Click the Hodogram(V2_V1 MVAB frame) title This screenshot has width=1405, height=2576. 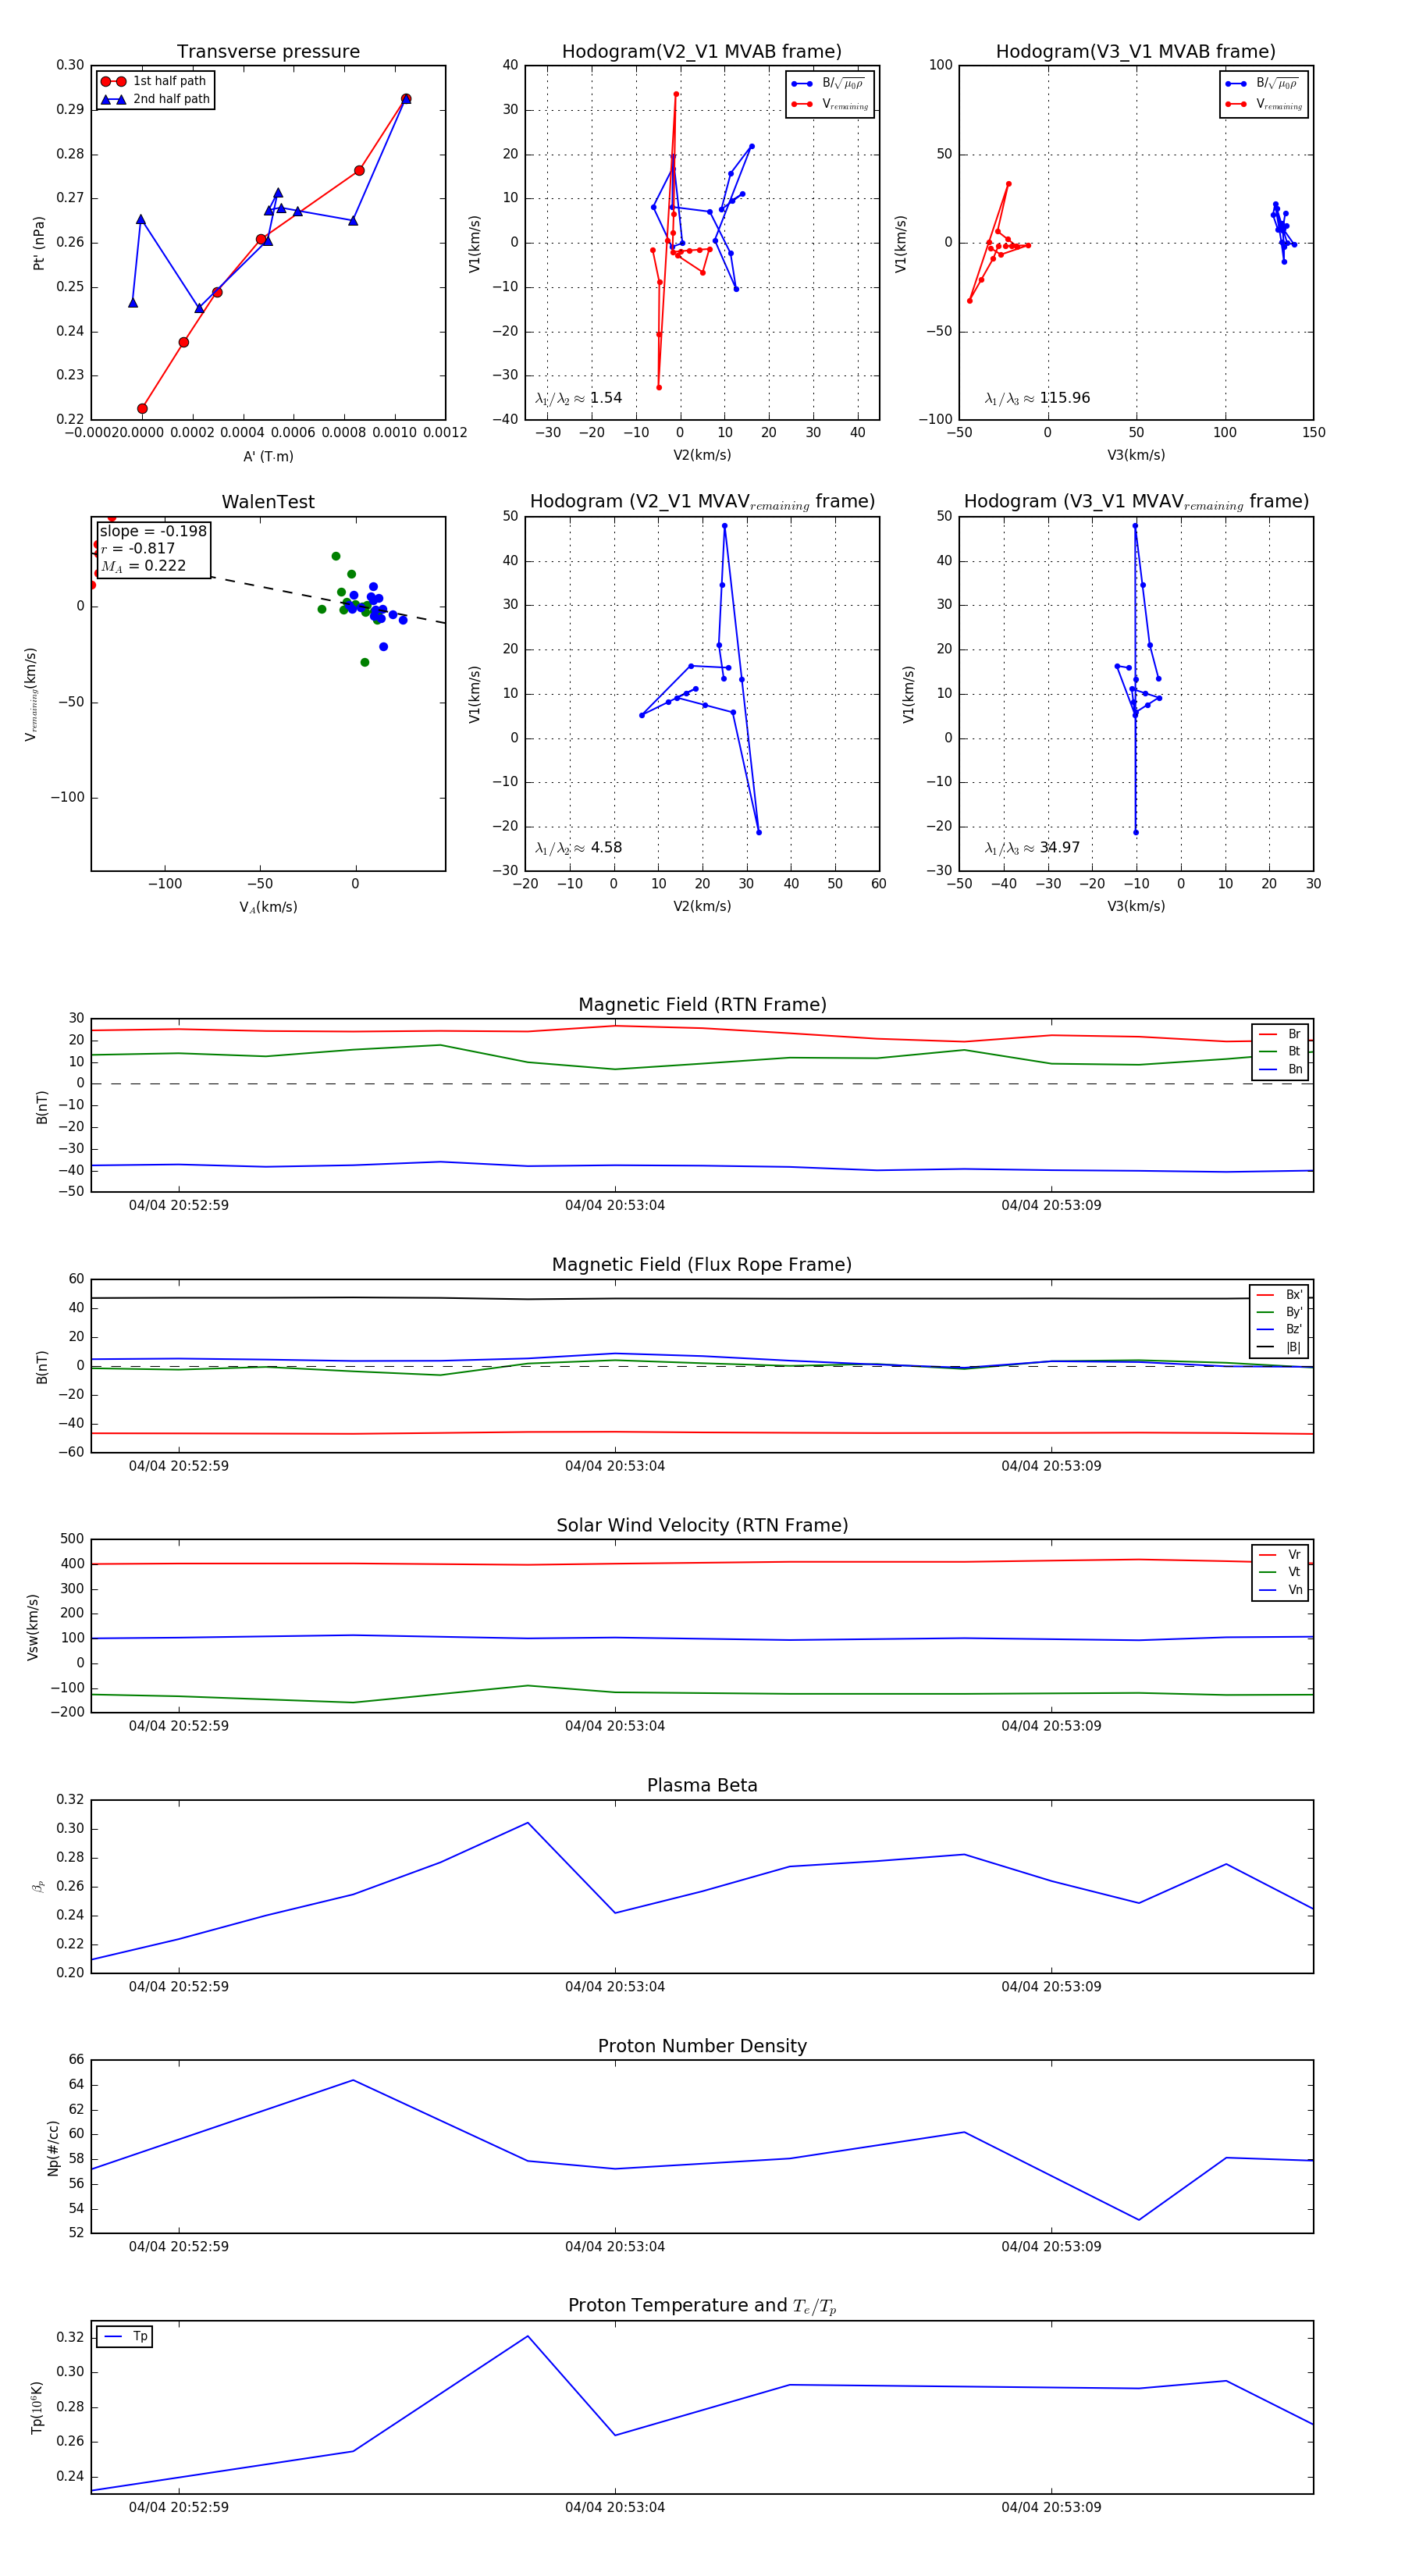coord(702,52)
